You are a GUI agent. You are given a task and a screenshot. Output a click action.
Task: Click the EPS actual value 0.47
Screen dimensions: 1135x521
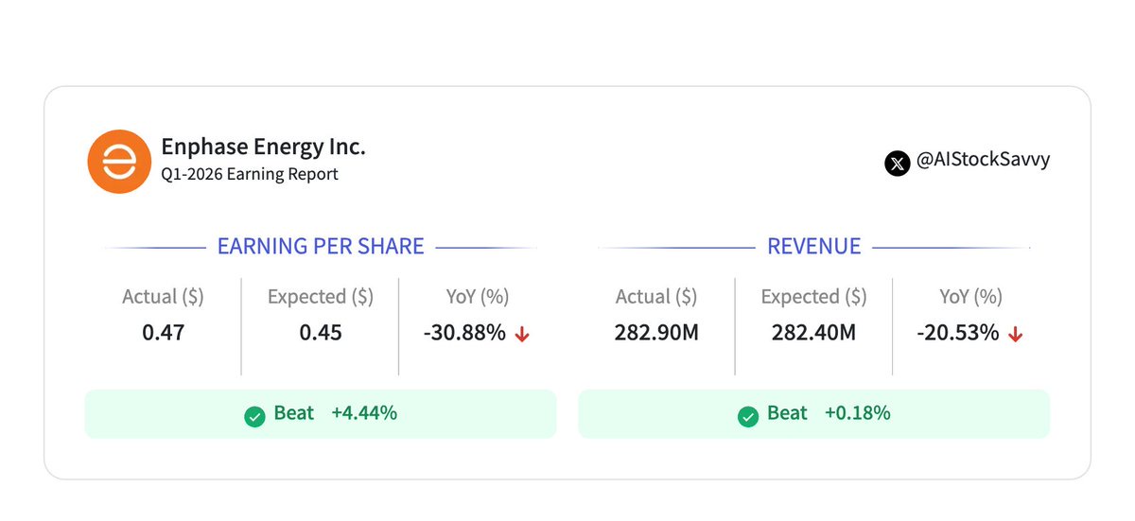163,333
